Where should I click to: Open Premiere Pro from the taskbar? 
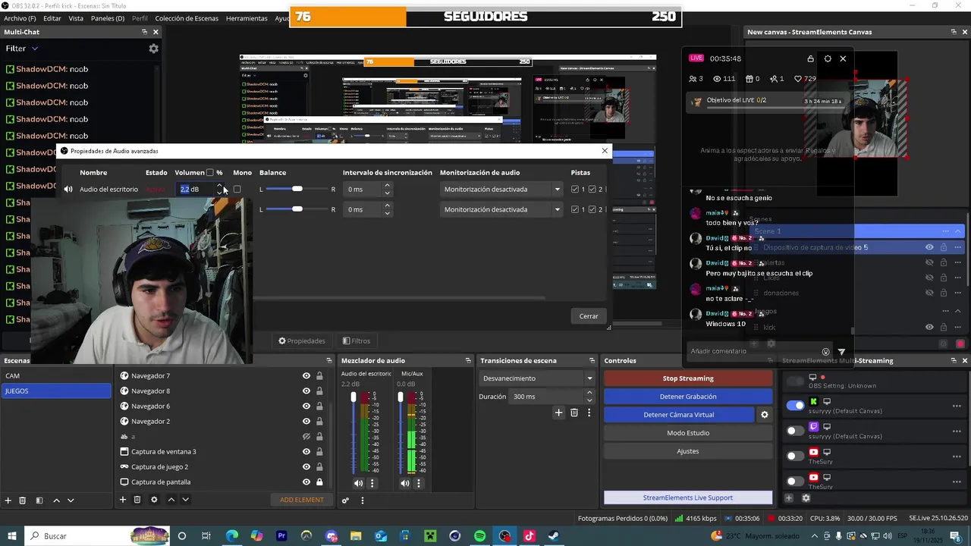281,536
